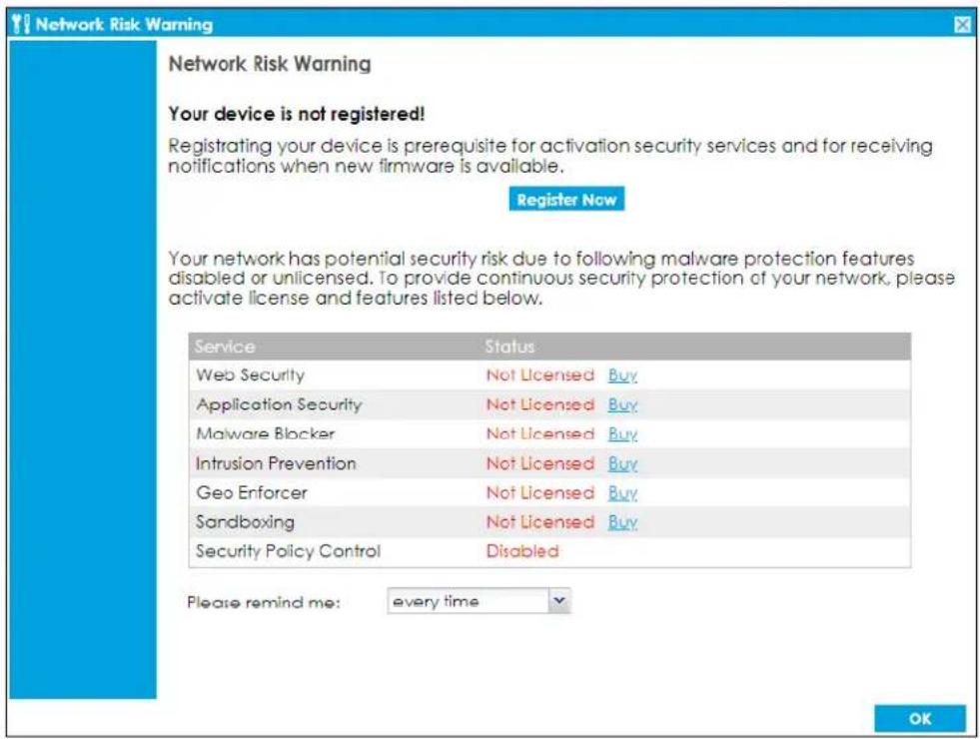Screen dimensions: 980x739
Task: Click the Network Risk Warning heading
Action: [270, 64]
